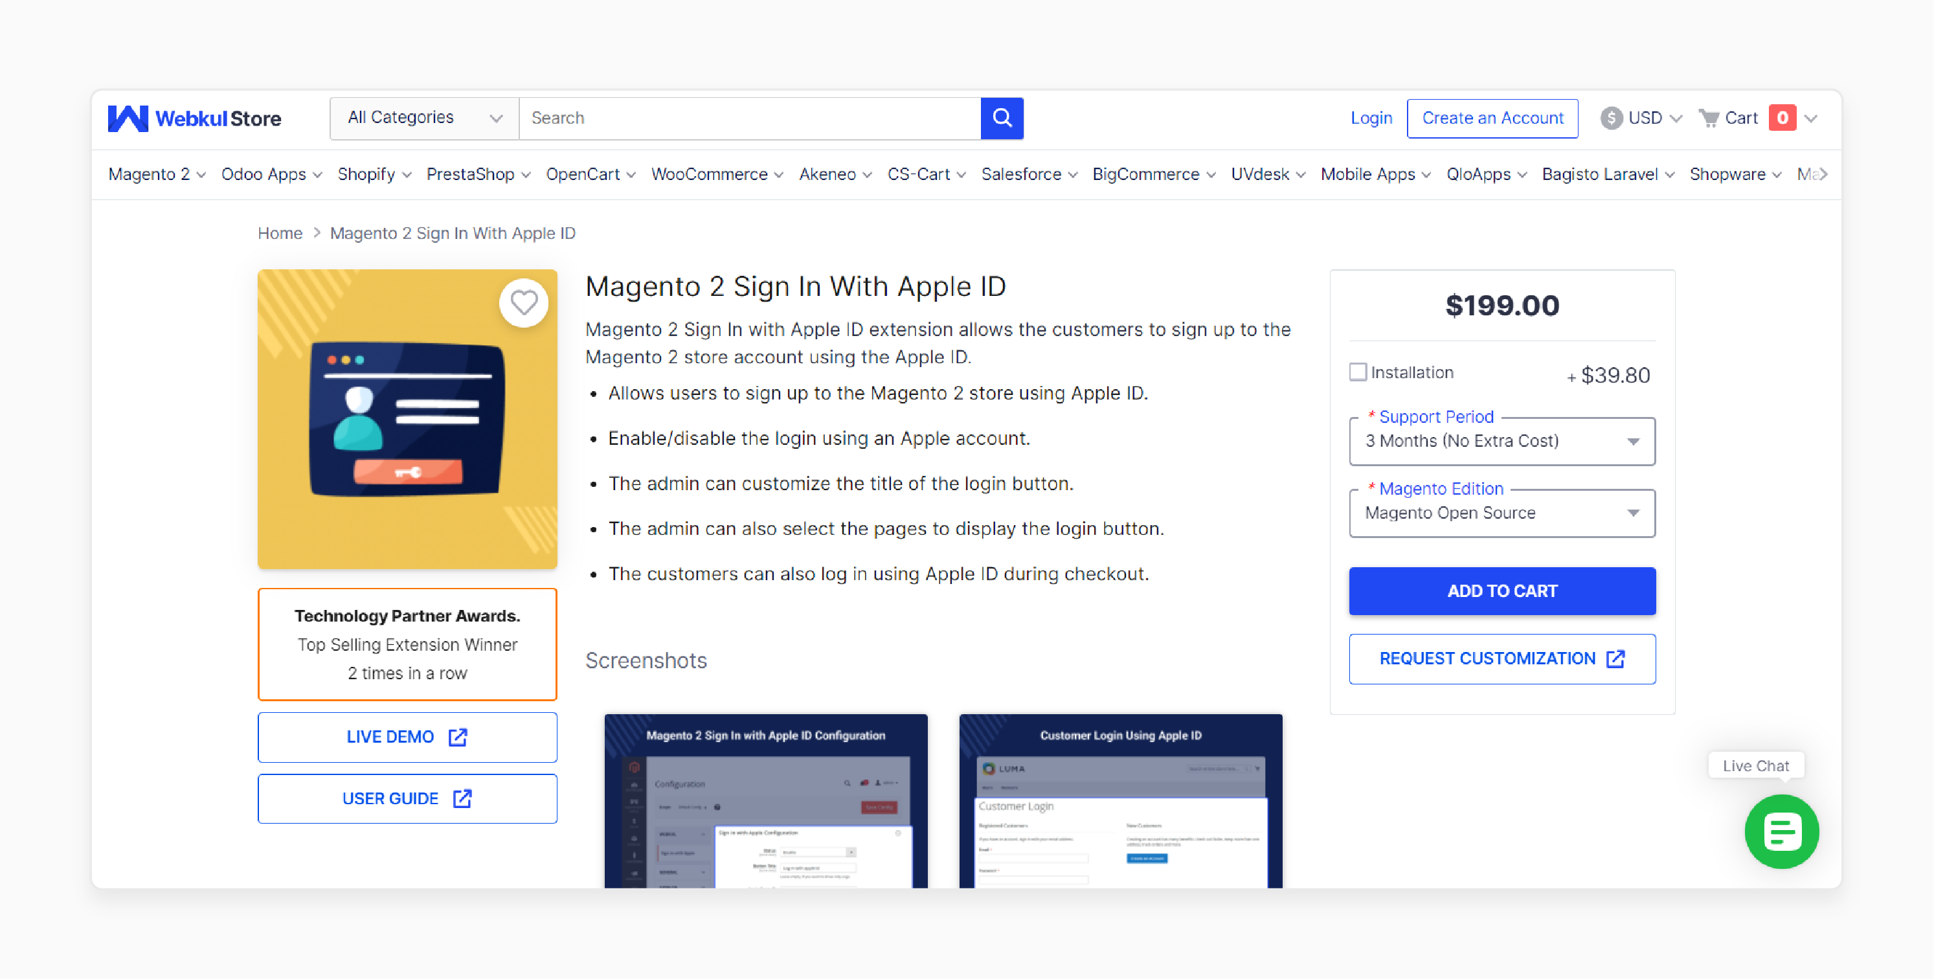Click the Live Chat label

1755,766
